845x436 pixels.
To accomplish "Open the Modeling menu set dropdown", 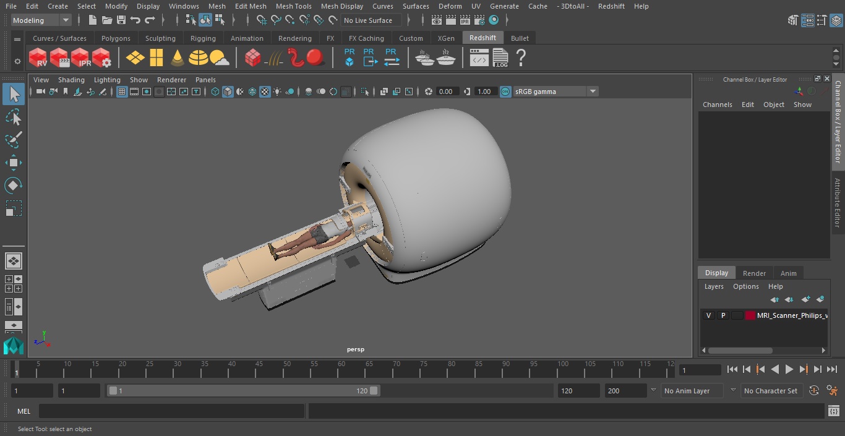I will point(41,20).
